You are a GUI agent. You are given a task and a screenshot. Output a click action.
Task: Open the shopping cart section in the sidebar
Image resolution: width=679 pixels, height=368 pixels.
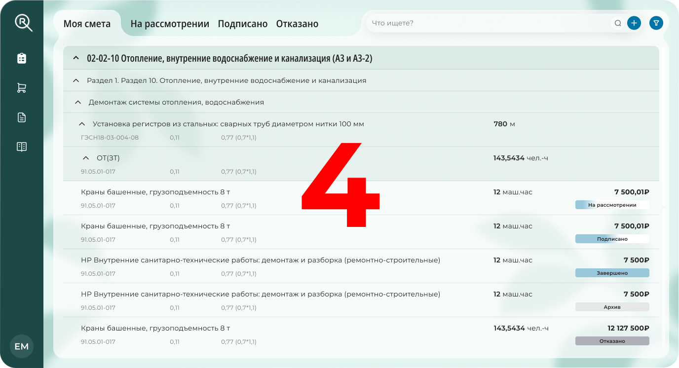pyautogui.click(x=22, y=87)
